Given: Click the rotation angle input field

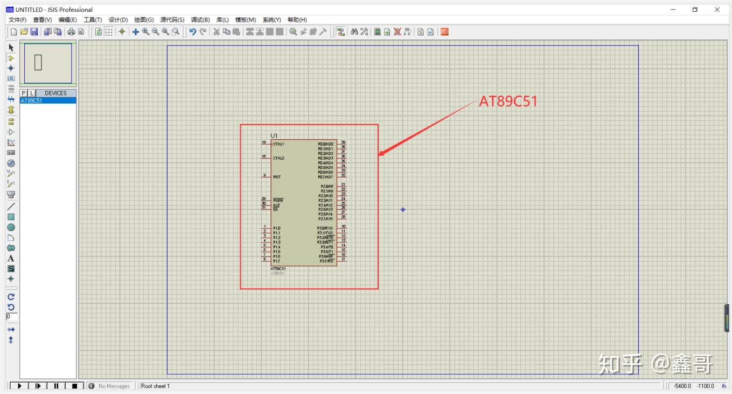Looking at the screenshot, I should (11, 317).
